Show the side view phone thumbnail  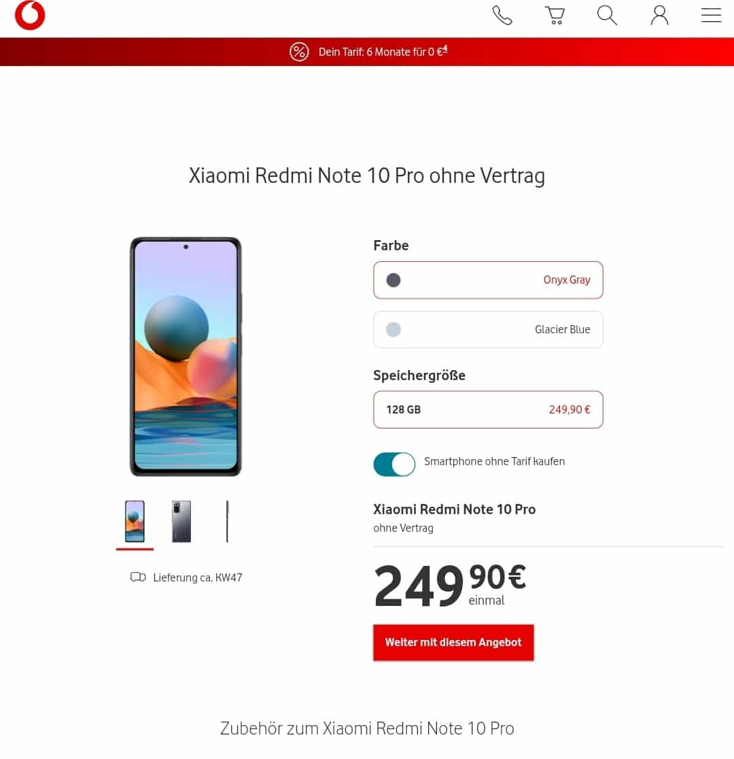coord(228,522)
